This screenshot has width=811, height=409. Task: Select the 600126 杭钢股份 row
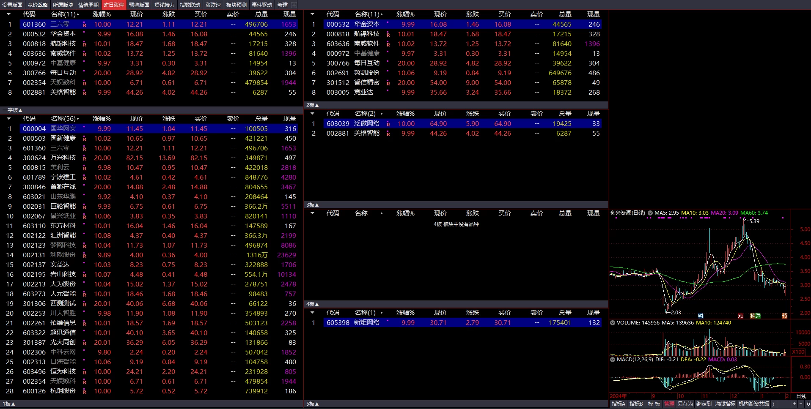click(159, 391)
